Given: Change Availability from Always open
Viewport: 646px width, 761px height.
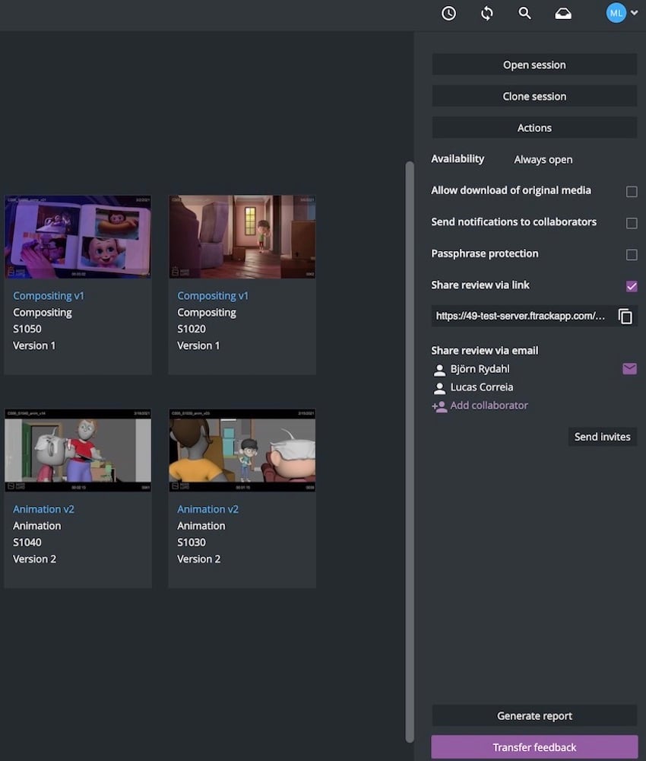Looking at the screenshot, I should tap(543, 160).
